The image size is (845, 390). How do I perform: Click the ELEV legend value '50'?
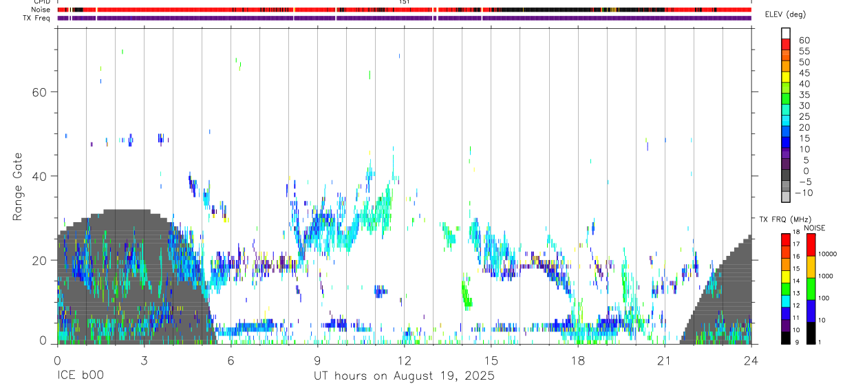(804, 62)
